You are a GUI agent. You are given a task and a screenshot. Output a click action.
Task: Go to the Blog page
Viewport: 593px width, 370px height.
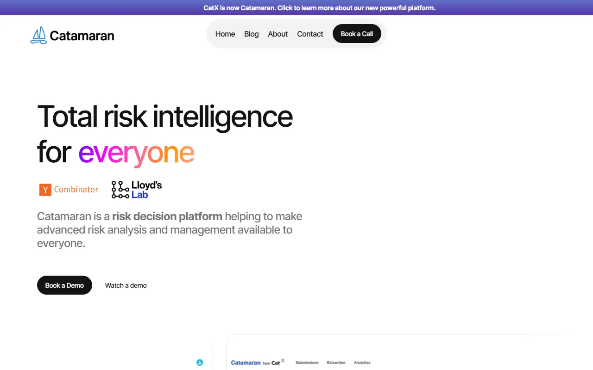tap(252, 34)
